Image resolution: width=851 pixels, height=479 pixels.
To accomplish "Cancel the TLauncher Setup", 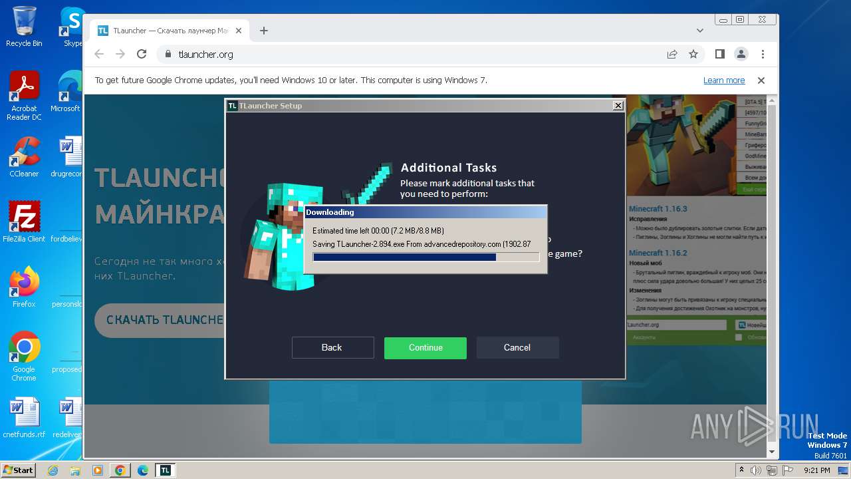I will (517, 348).
